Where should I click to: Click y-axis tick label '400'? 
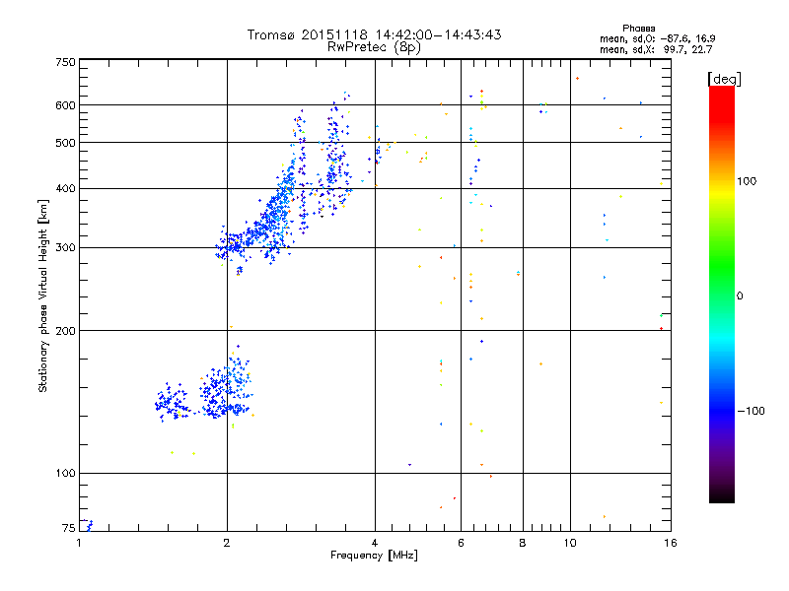point(66,188)
